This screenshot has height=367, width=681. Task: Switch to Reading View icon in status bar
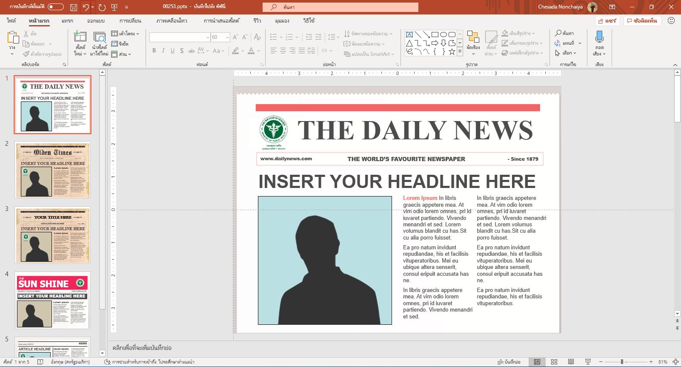coord(571,362)
